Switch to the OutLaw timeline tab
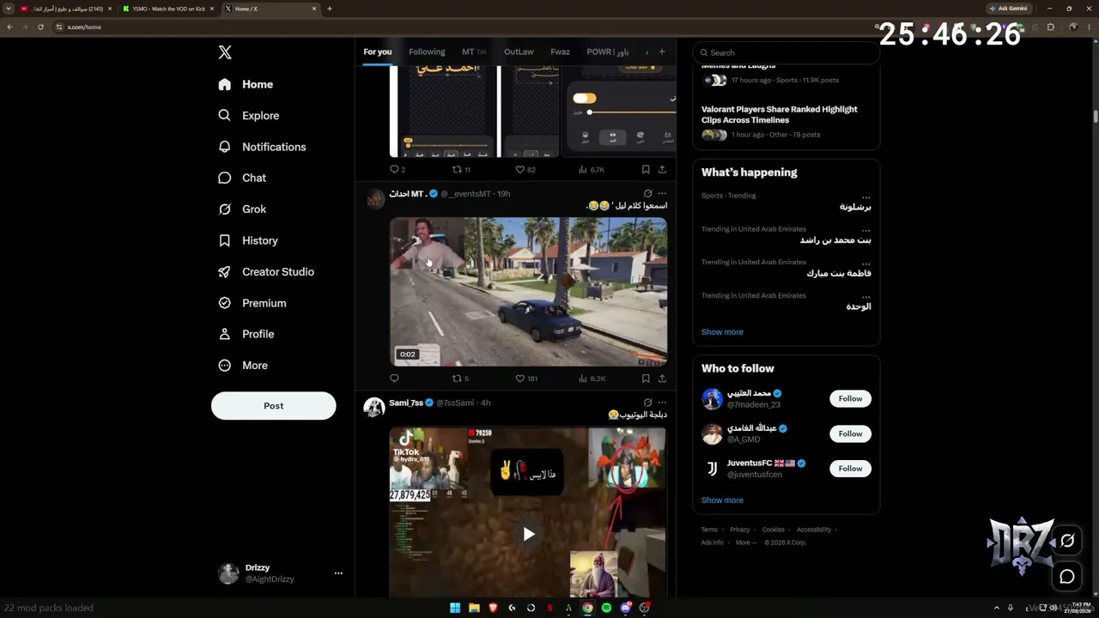This screenshot has height=618, width=1099. click(519, 52)
